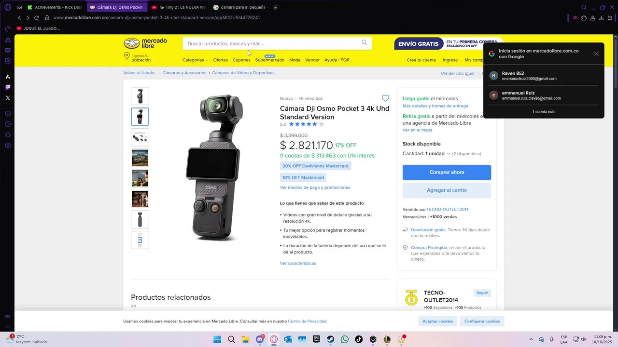
Task: Click seller link TECNO-OUTLET2014
Action: point(448,209)
